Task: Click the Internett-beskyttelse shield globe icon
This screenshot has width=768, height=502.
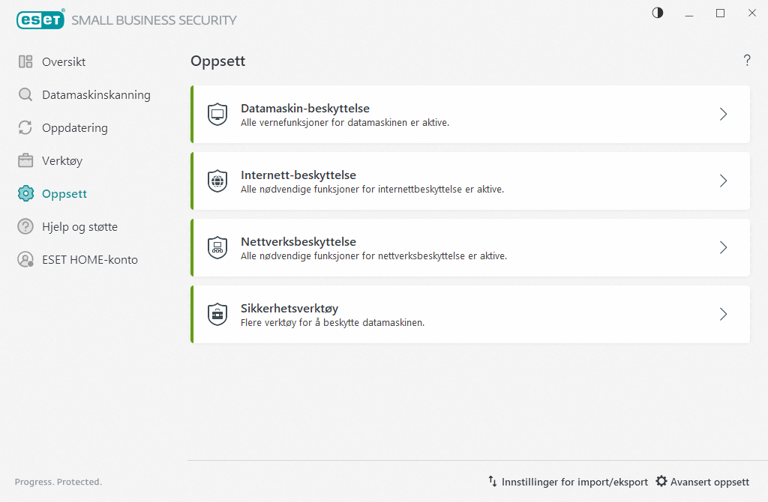Action: [x=217, y=181]
